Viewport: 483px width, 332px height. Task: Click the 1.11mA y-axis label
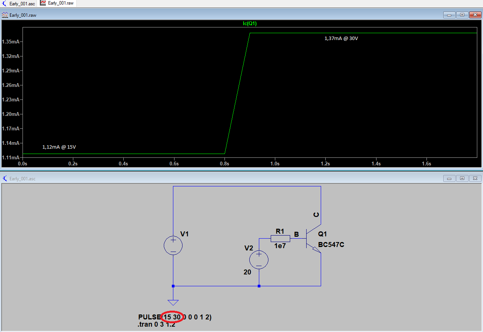pos(10,157)
